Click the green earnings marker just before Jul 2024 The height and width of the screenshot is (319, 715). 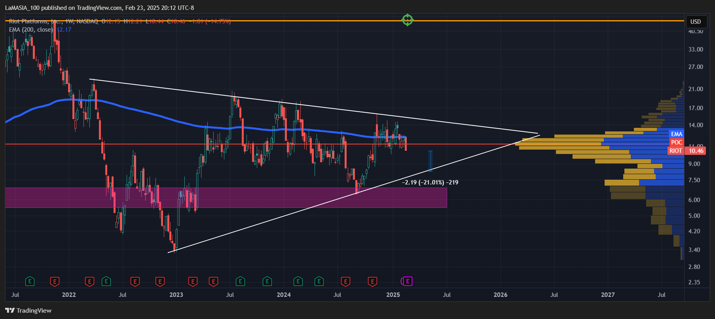319,281
